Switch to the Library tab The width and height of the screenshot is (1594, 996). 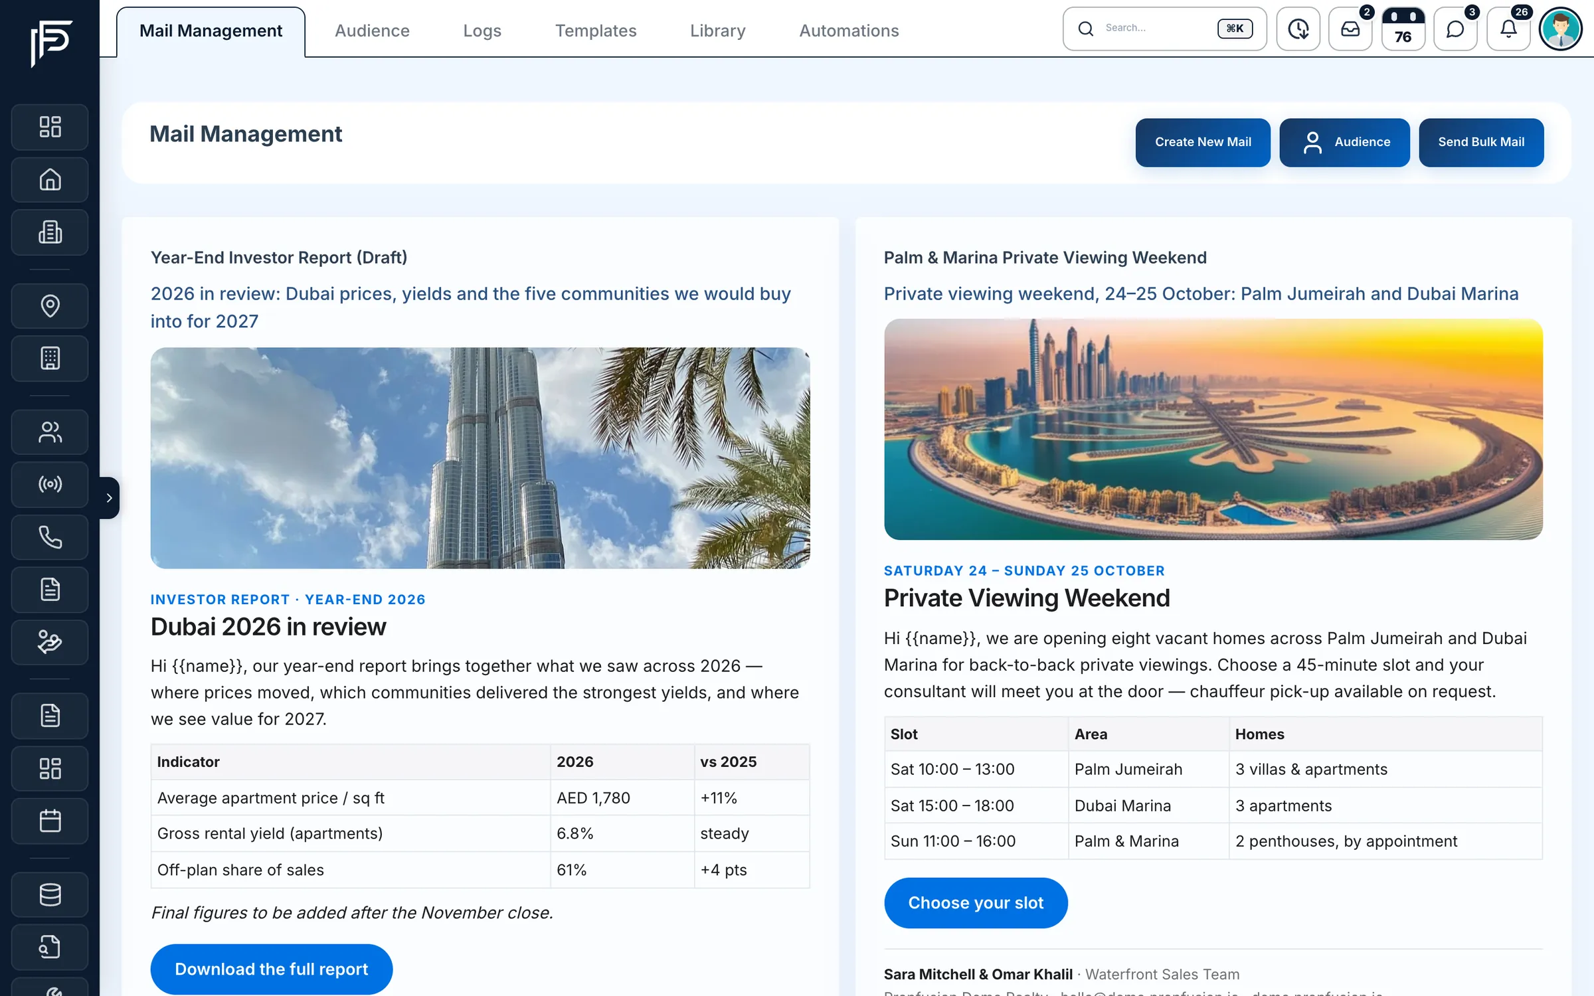click(718, 31)
